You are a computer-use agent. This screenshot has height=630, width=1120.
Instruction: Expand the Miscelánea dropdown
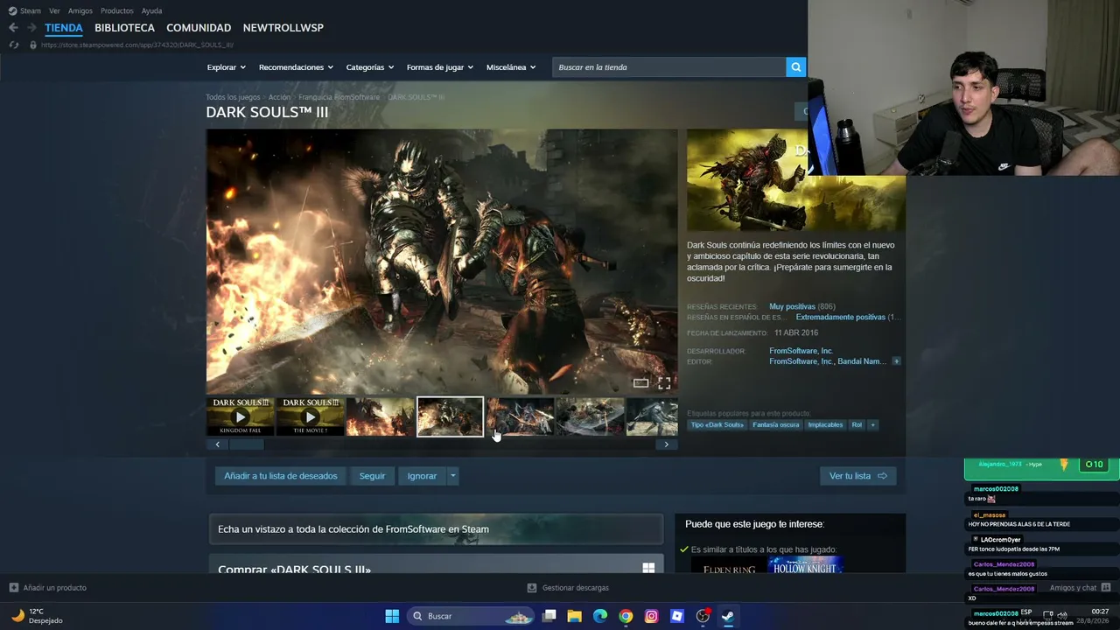pyautogui.click(x=511, y=67)
